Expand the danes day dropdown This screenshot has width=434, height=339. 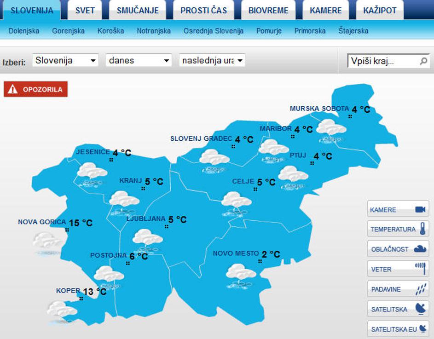coord(139,60)
